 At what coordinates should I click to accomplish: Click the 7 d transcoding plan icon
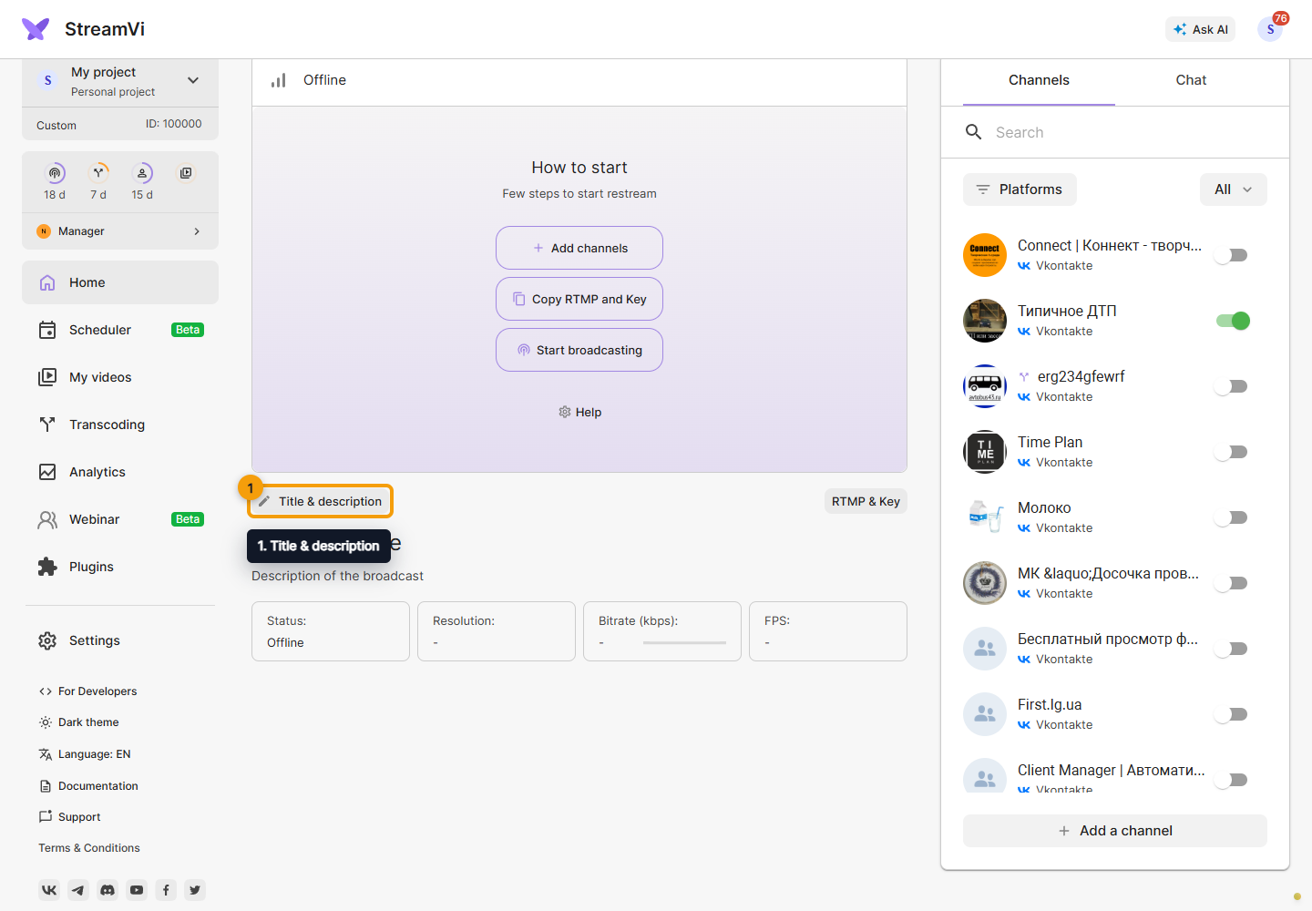(98, 173)
